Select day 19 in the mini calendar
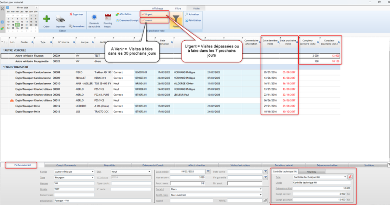The width and height of the screenshot is (390, 205). click(x=17, y=25)
